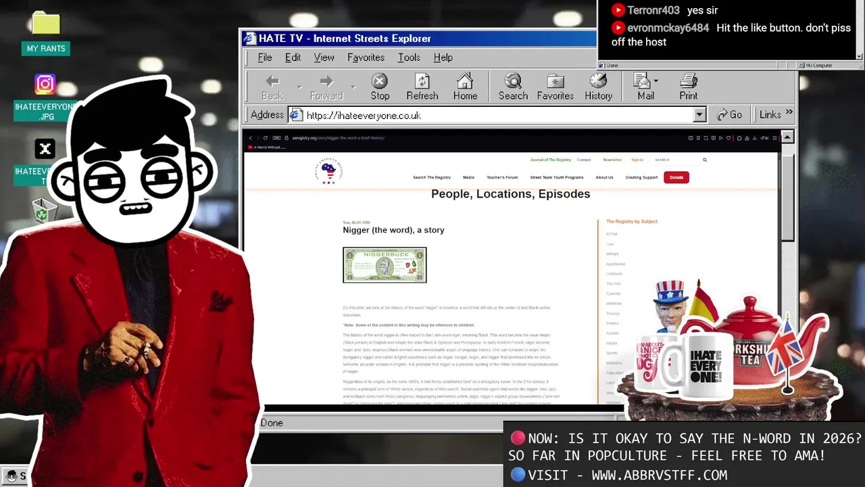Open the Tools menu
Viewport: 865px width, 487px height.
click(409, 57)
